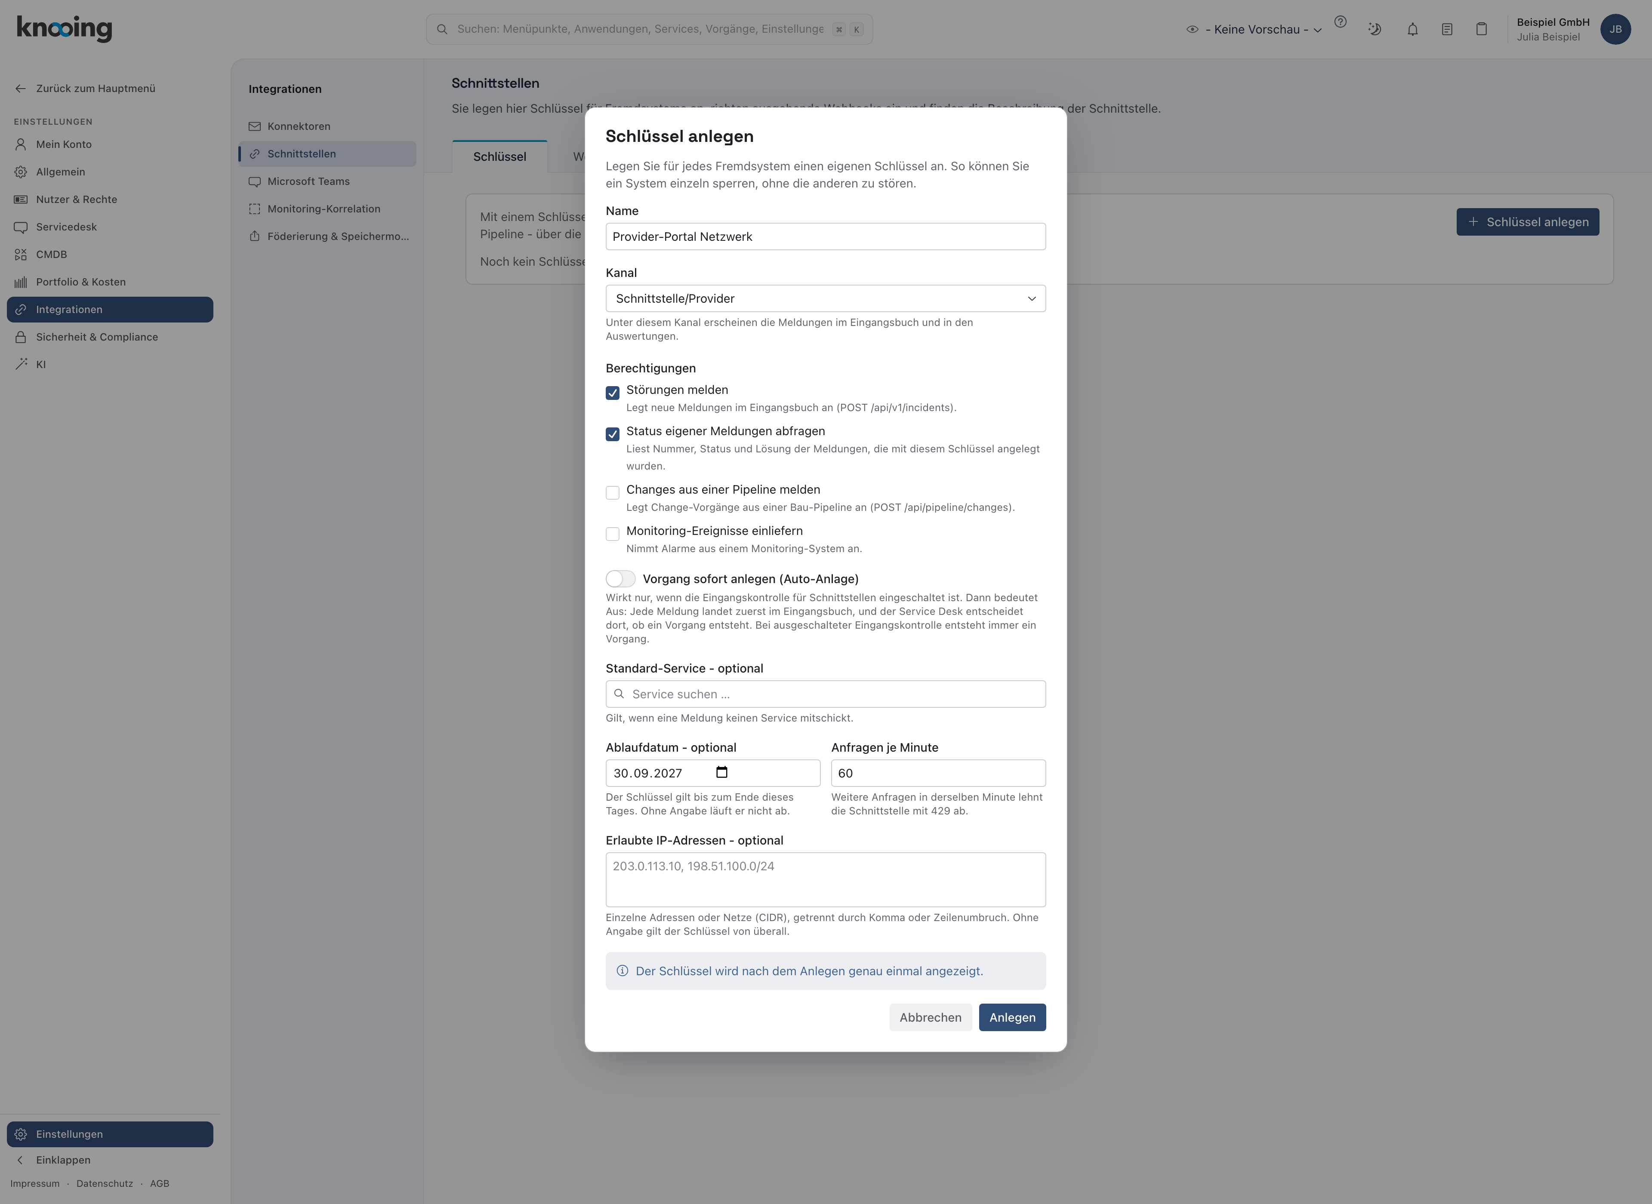Screen dimensions: 1652x1204
Task: Open the Kanal dropdown
Action: pos(825,299)
